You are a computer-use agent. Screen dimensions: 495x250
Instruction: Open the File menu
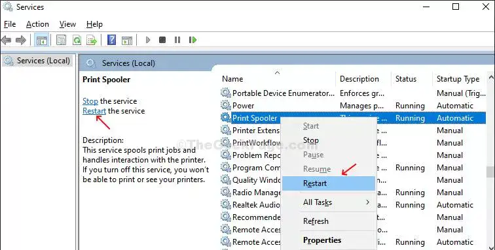point(10,24)
